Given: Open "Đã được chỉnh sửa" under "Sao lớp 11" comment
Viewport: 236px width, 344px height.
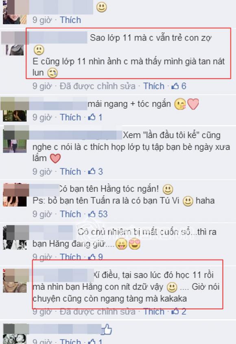Looking at the screenshot, I should click(98, 86).
